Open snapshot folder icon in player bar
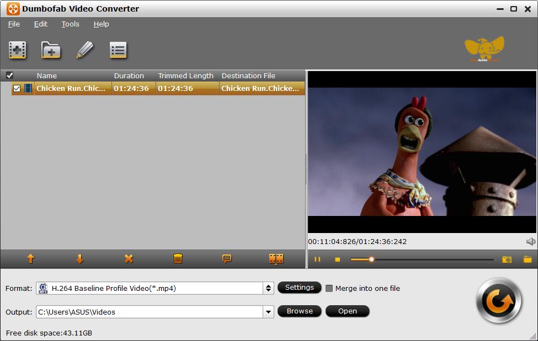 (x=528, y=259)
